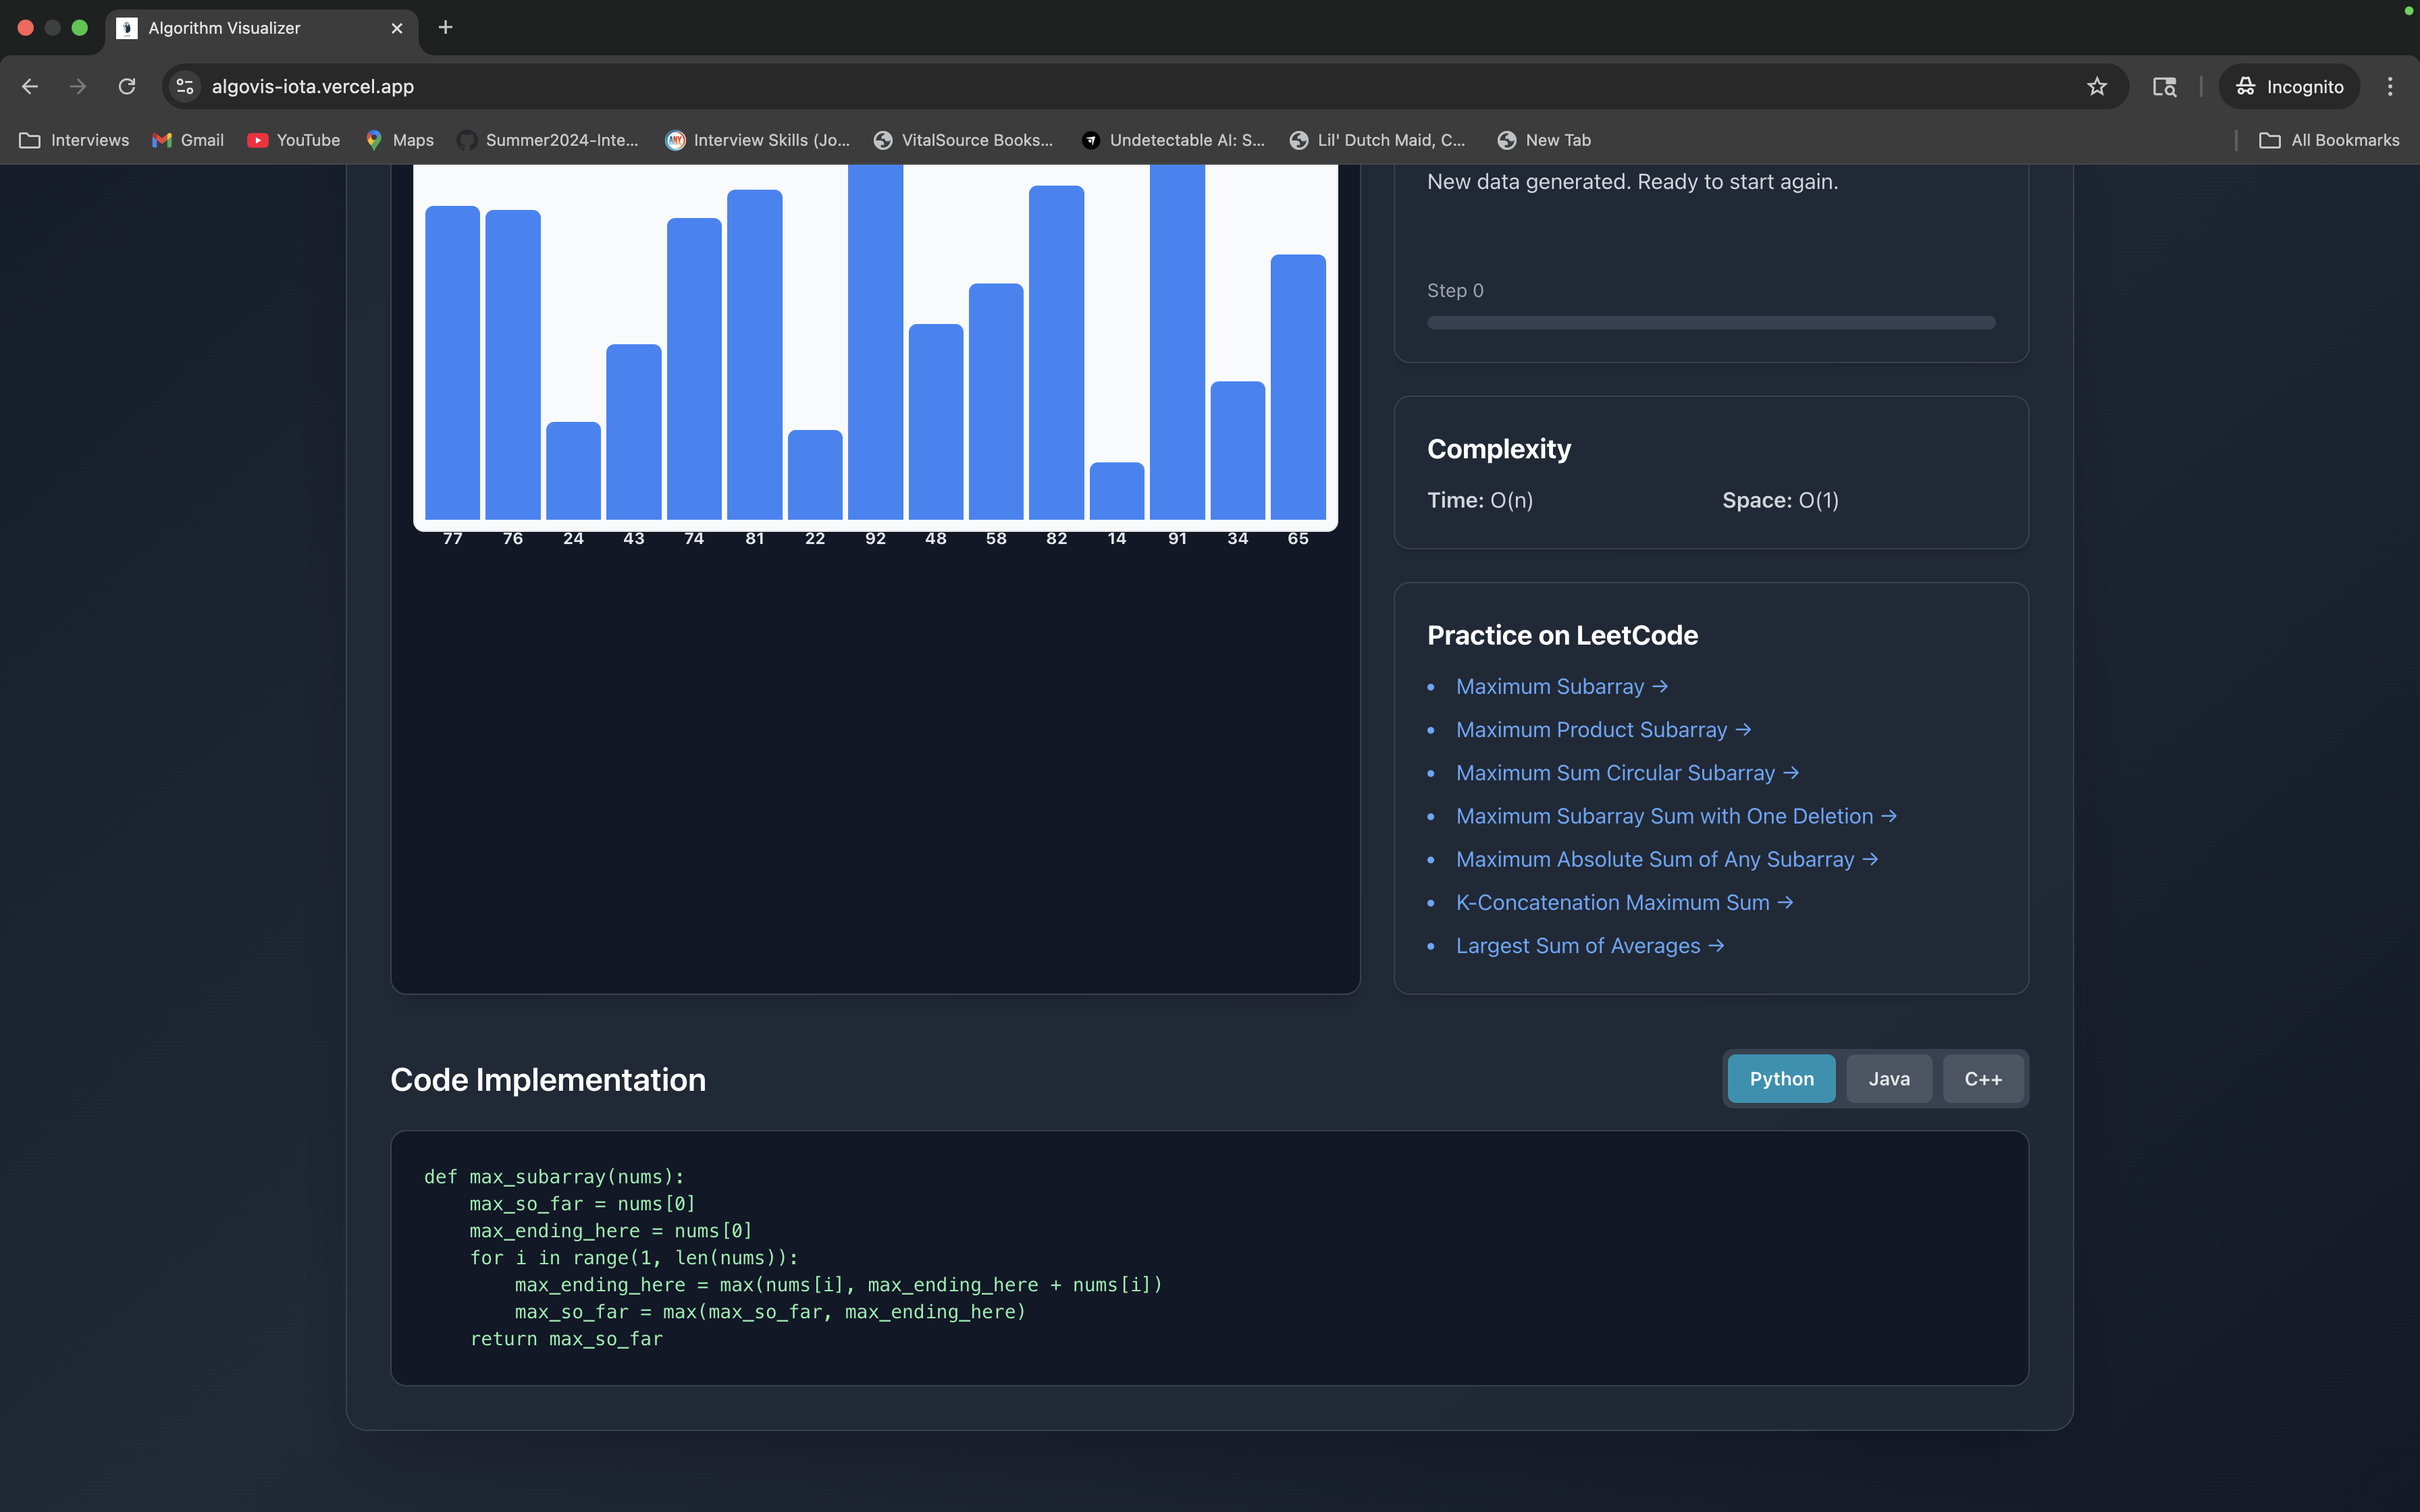Click the 'Complexity' heading
The image size is (2420, 1512).
pyautogui.click(x=1499, y=449)
